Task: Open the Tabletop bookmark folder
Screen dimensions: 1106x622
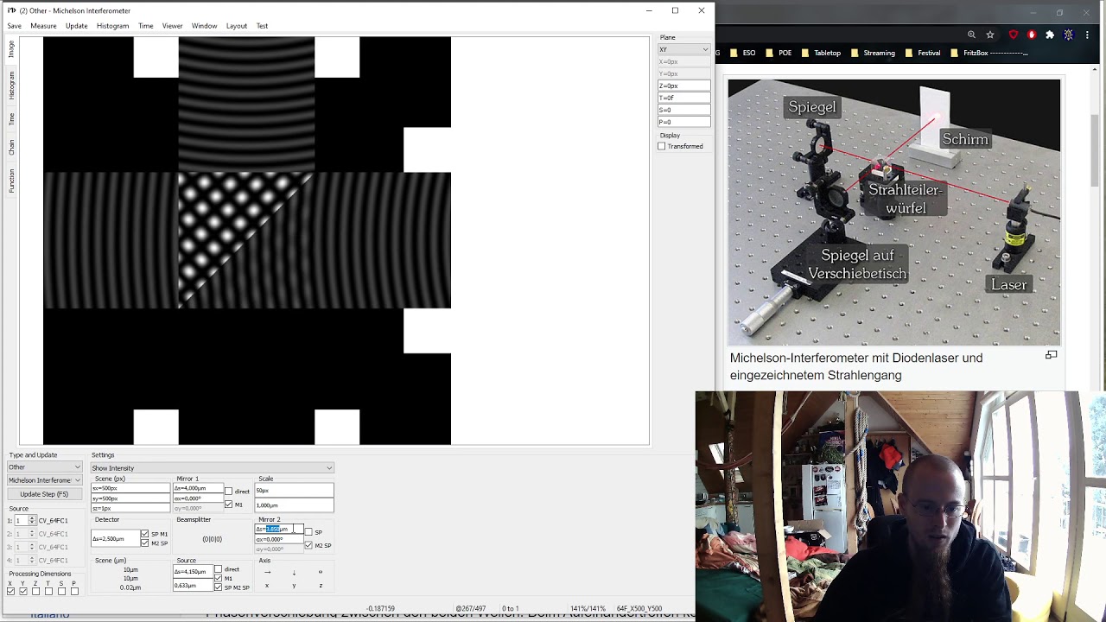Action: click(x=820, y=53)
